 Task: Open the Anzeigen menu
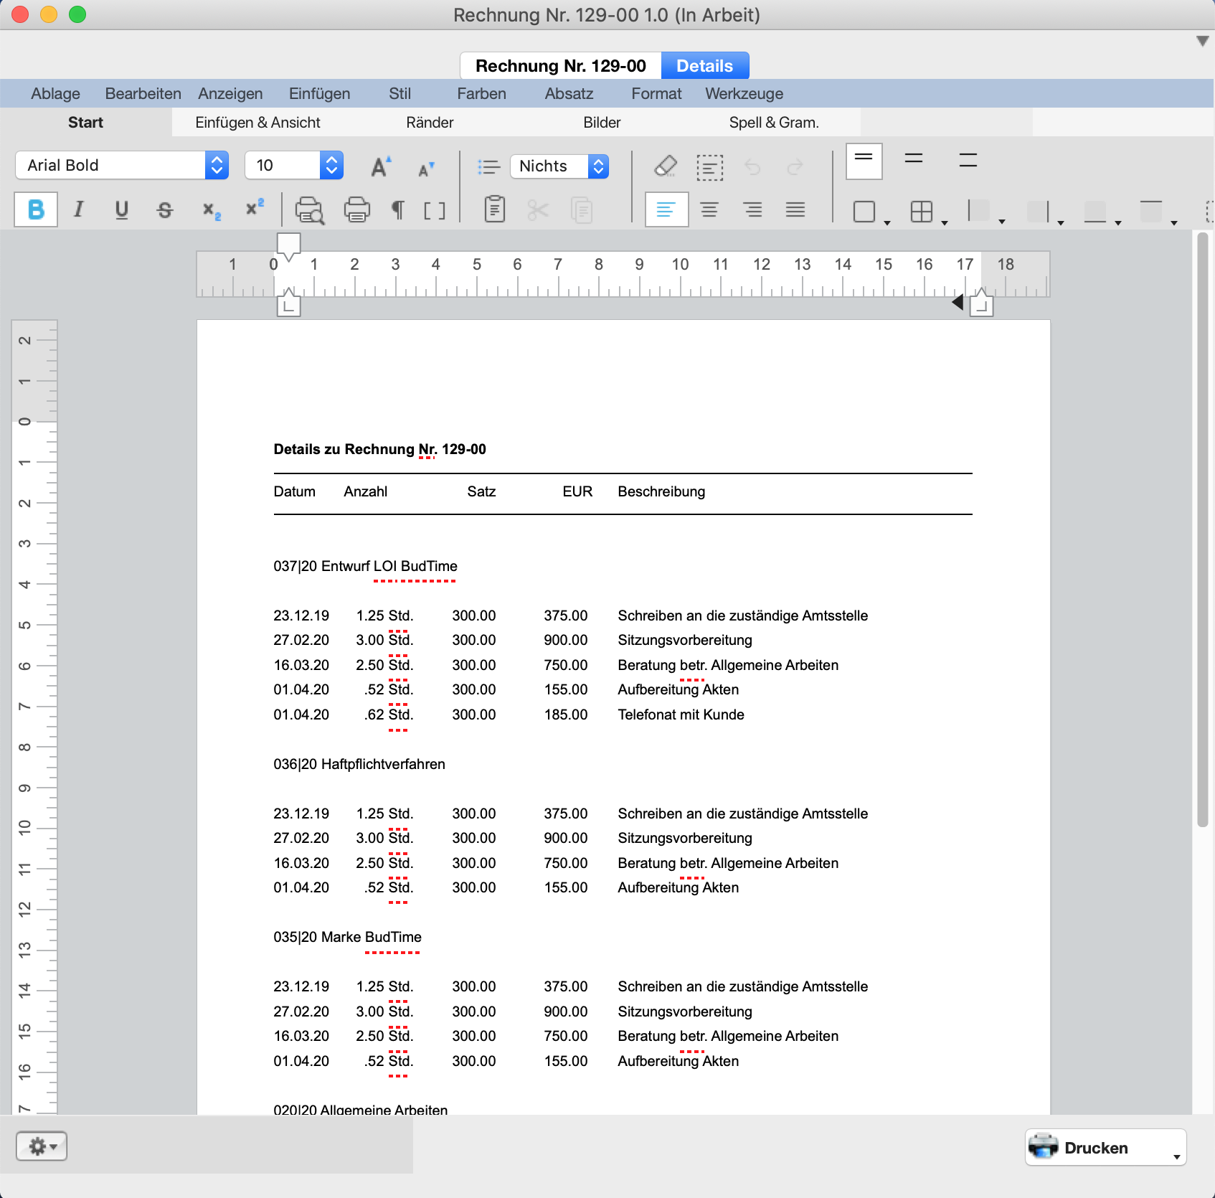[x=230, y=93]
